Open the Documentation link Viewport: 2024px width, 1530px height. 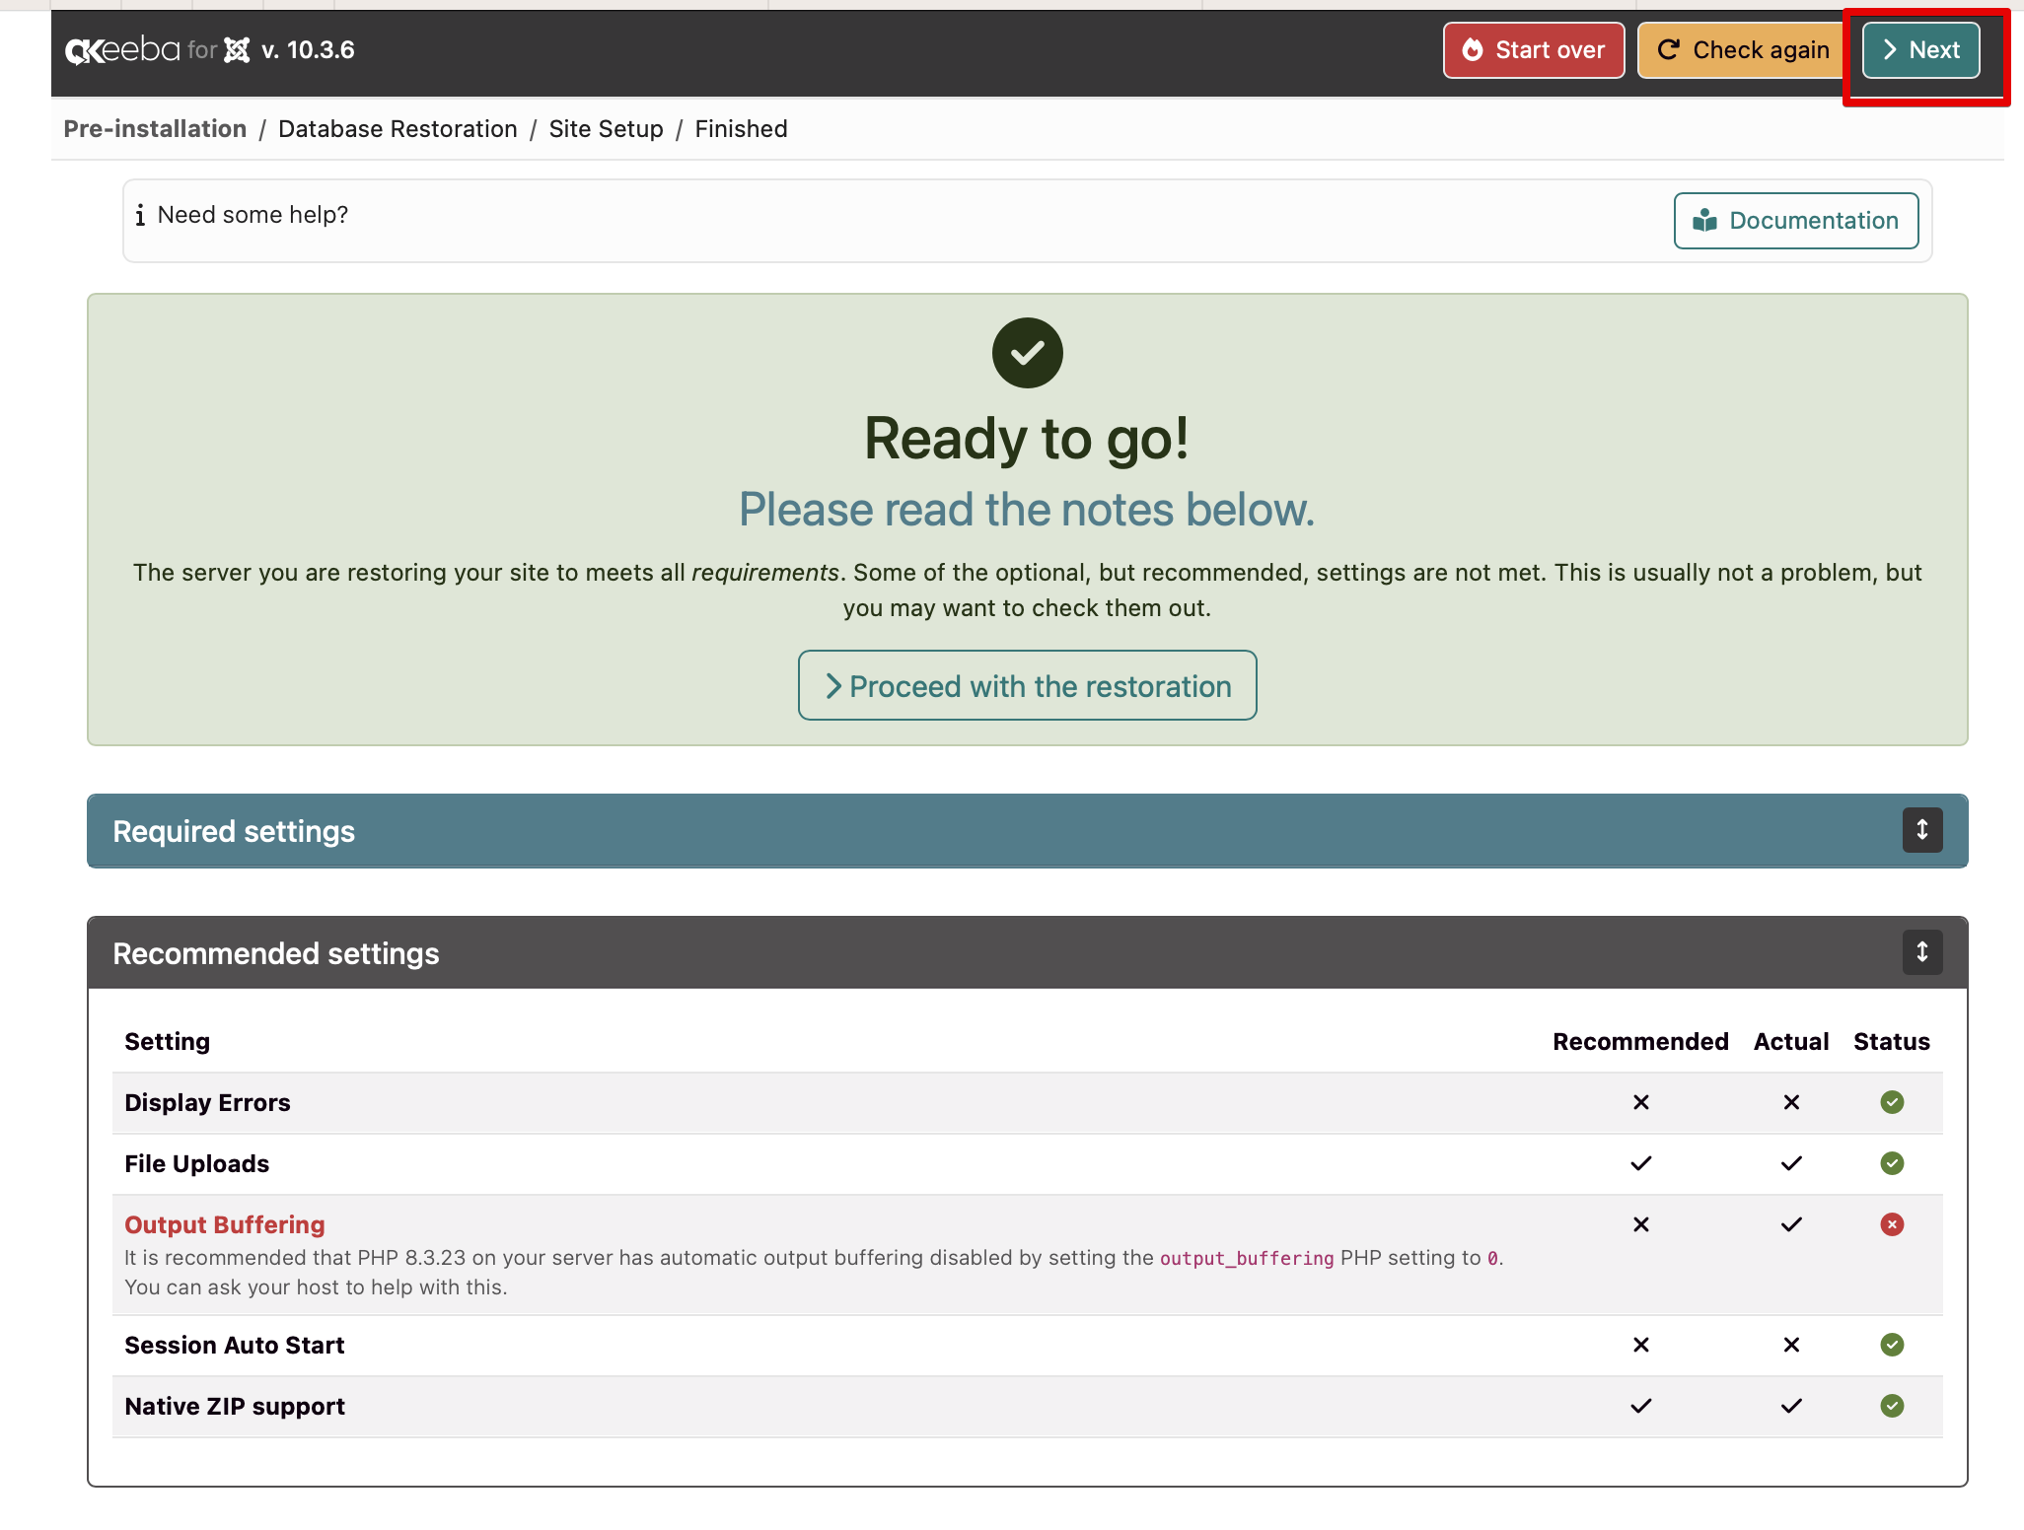click(x=1796, y=221)
